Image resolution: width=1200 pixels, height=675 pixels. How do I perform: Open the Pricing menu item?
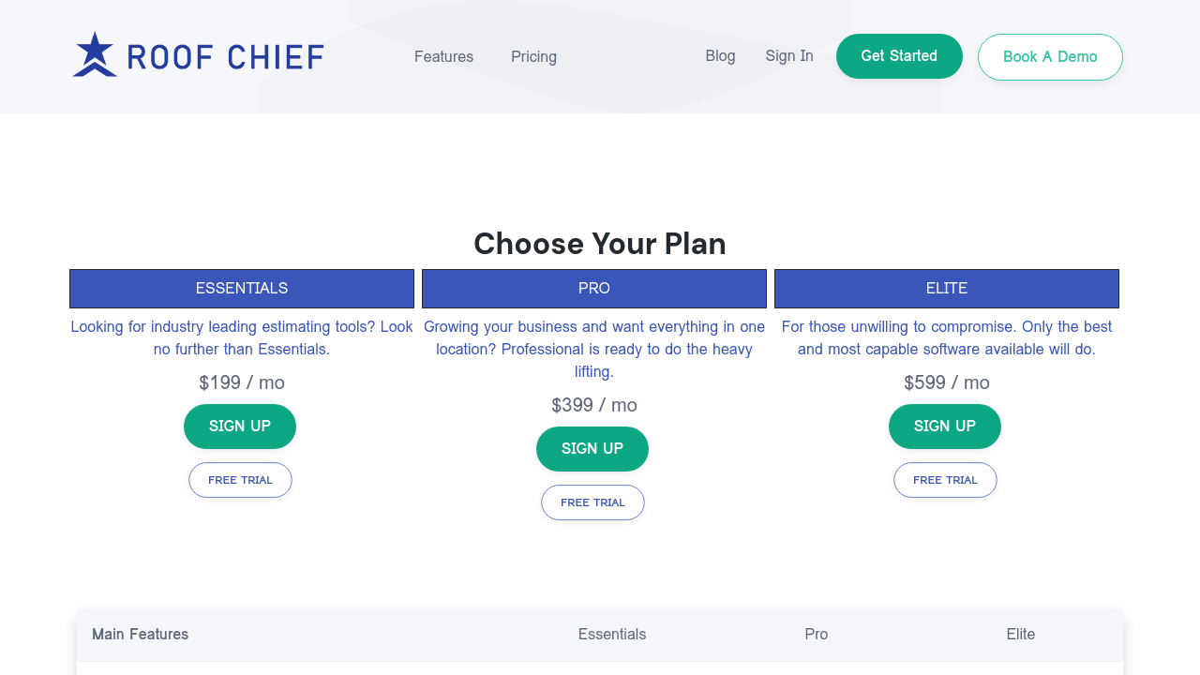pos(533,56)
